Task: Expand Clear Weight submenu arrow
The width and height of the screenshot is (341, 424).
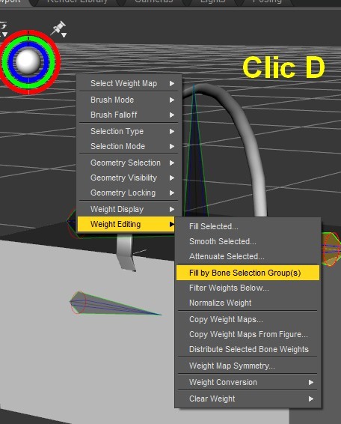Action: (311, 399)
